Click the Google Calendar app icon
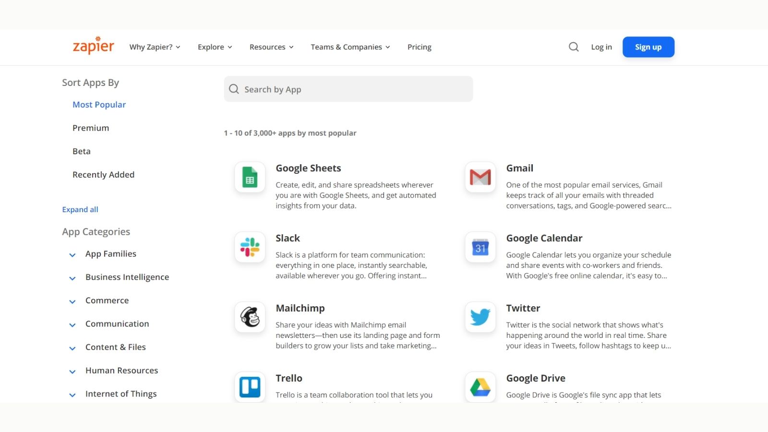Viewport: 768px width, 432px height. point(480,247)
